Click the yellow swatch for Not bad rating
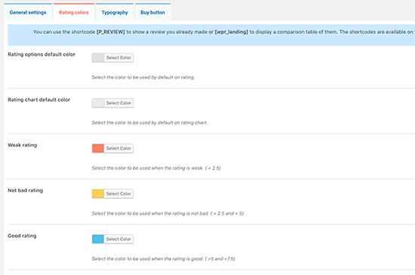 [98, 194]
